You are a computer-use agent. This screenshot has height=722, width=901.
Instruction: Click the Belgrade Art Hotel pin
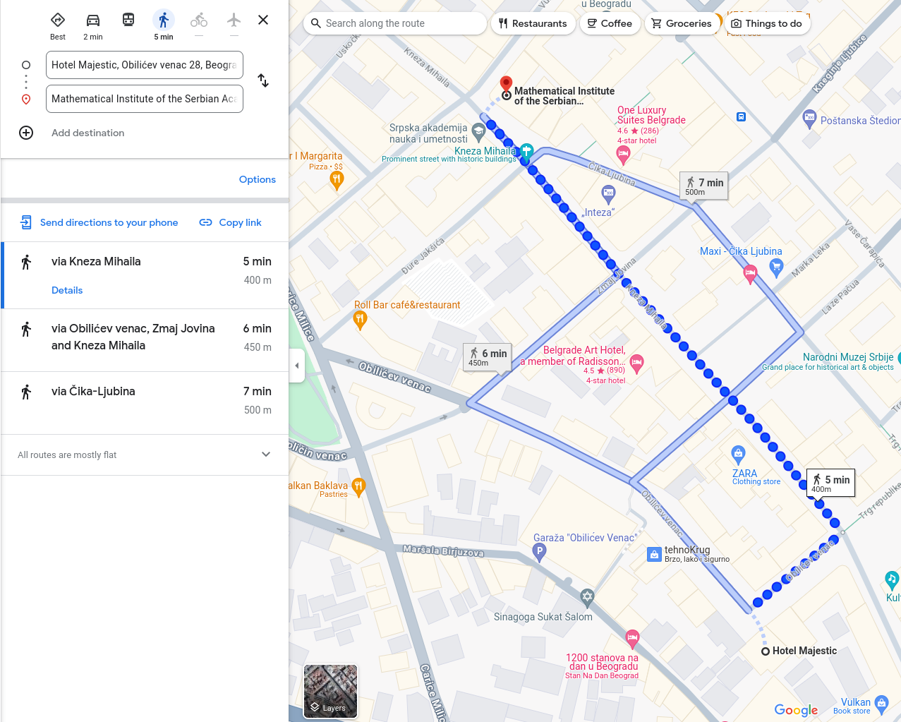tap(636, 363)
